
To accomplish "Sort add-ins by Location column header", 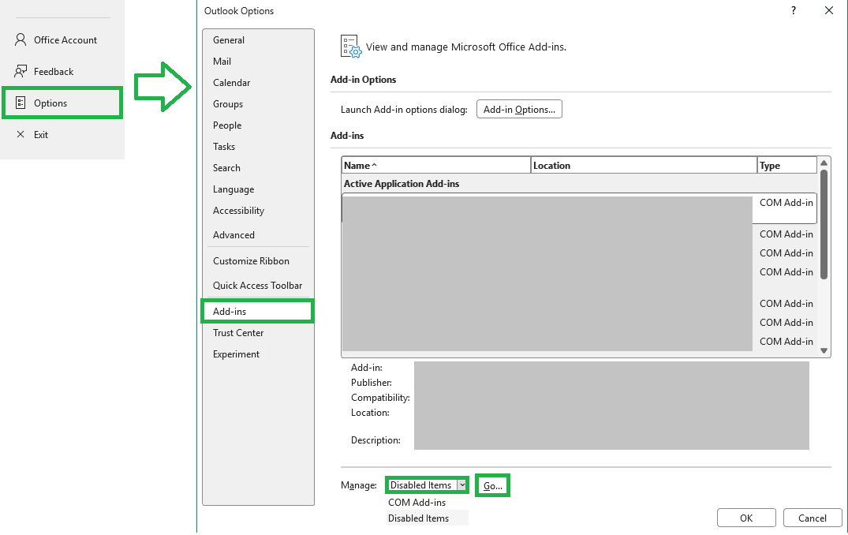I will coord(644,166).
